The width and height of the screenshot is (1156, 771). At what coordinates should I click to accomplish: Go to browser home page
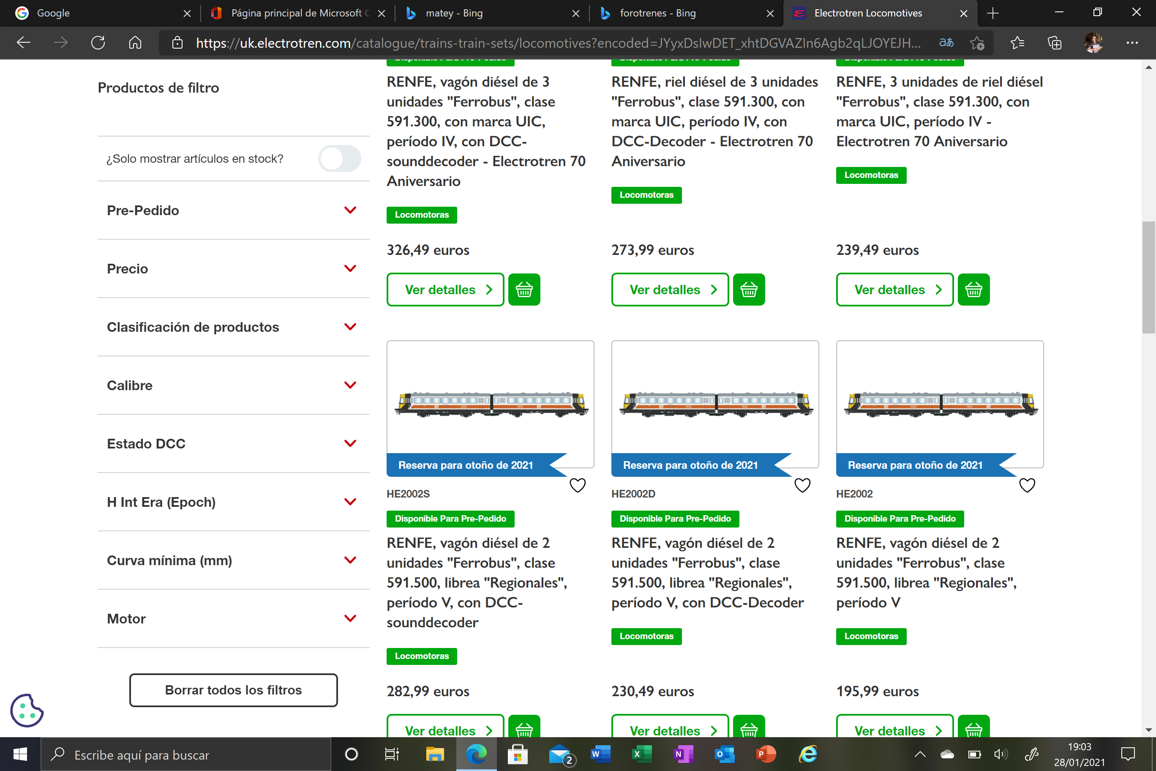(135, 43)
